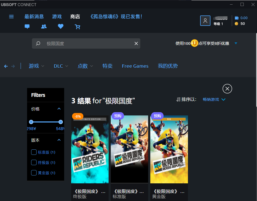Open the wishlist heart icon

[61, 26]
